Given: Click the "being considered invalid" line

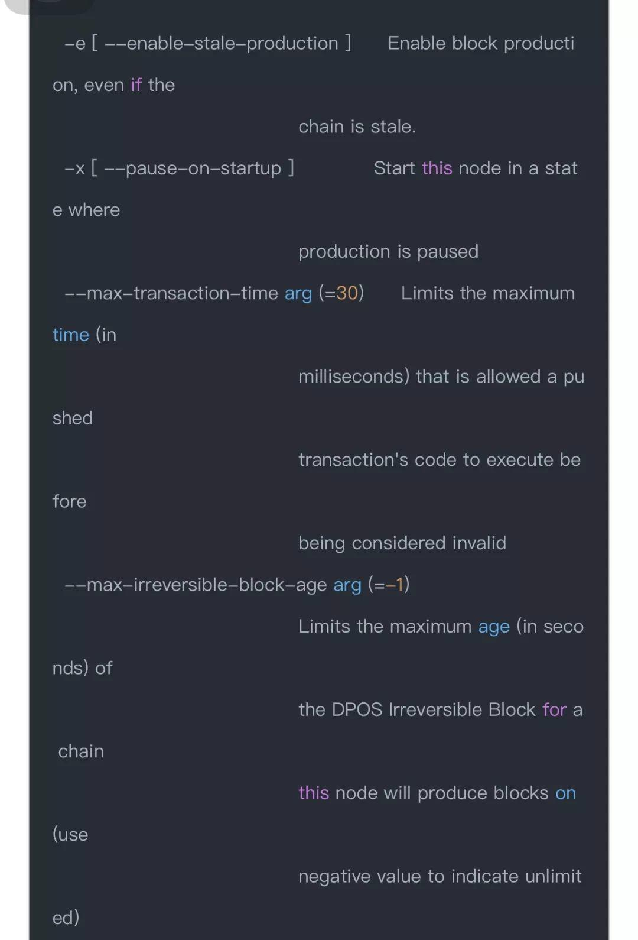Looking at the screenshot, I should coord(402,543).
